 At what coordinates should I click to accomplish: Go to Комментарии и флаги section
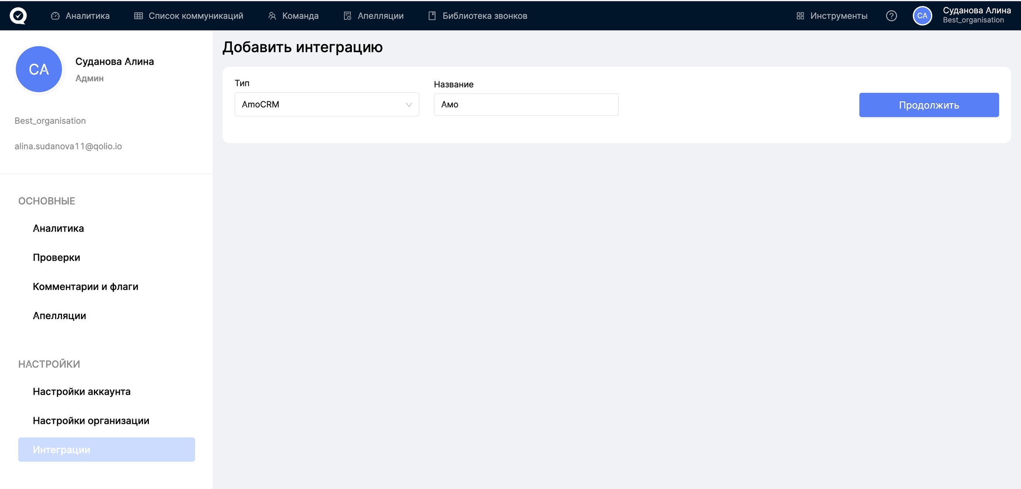[x=86, y=287]
